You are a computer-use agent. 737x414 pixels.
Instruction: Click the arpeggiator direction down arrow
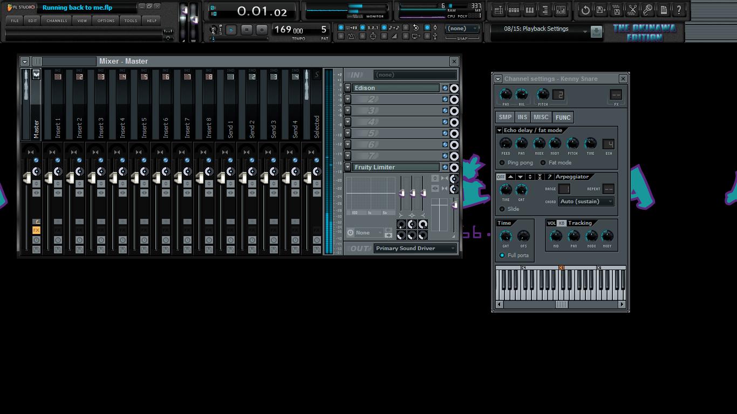(521, 177)
